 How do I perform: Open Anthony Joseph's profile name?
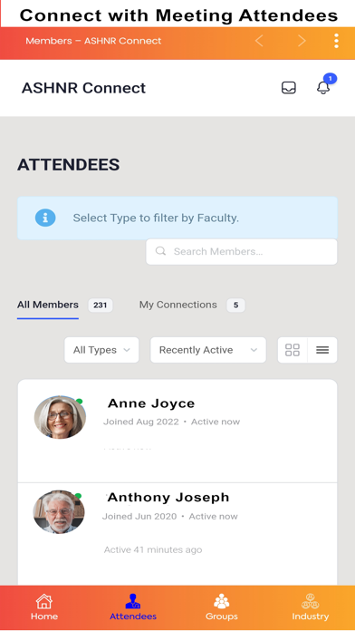tap(168, 498)
